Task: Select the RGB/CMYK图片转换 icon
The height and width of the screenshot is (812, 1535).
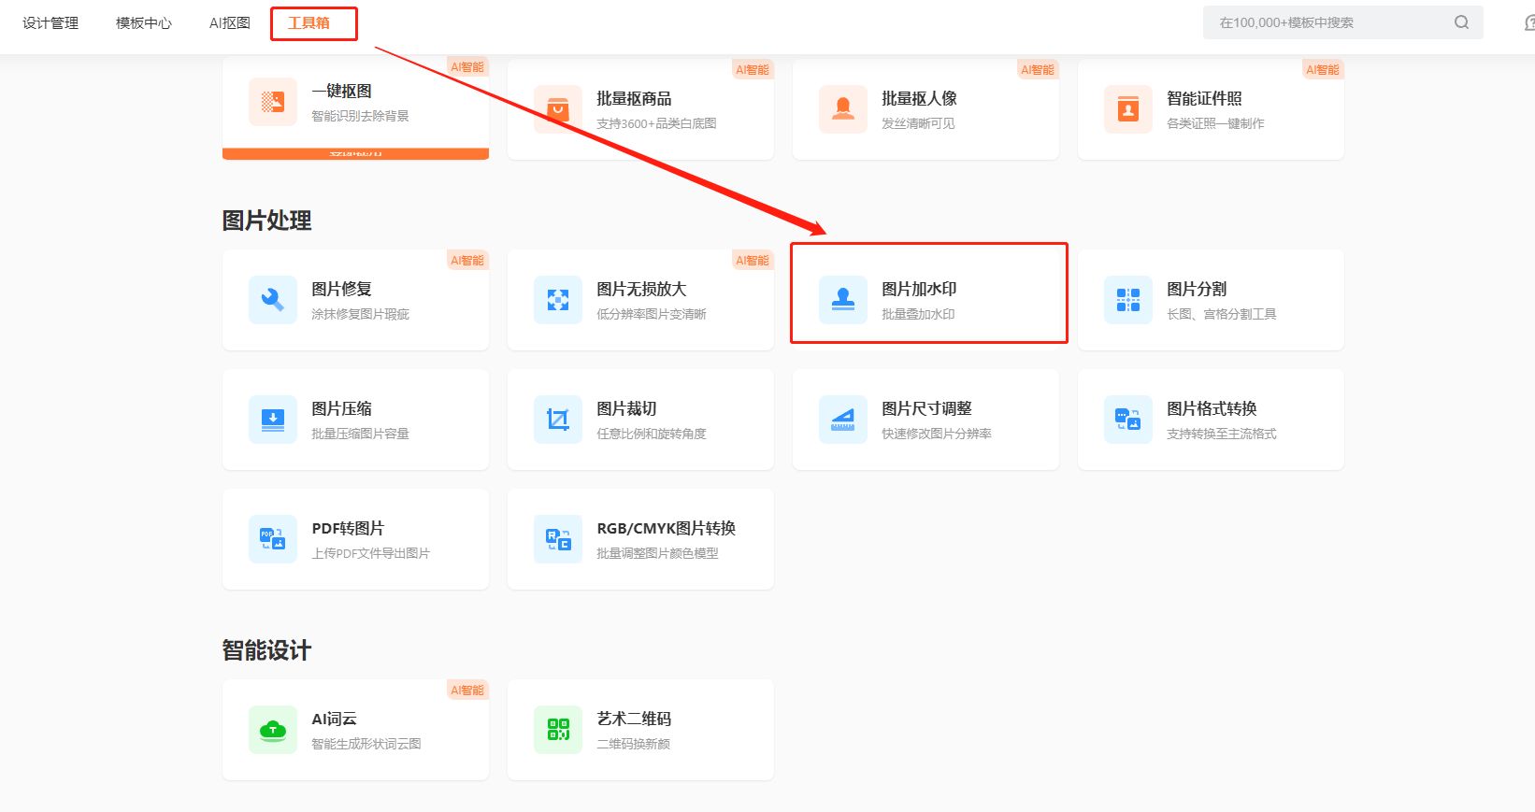Action: pyautogui.click(x=557, y=539)
